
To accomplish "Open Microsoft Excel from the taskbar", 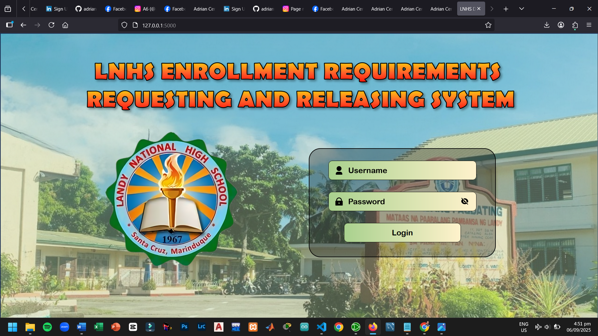I will click(x=99, y=327).
